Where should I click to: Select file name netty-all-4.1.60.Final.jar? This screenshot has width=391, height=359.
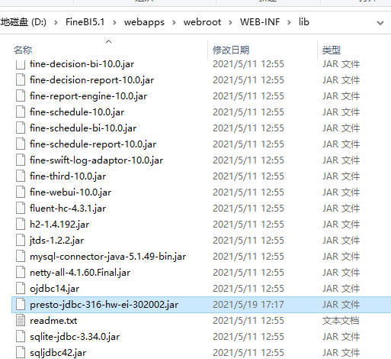[80, 273]
